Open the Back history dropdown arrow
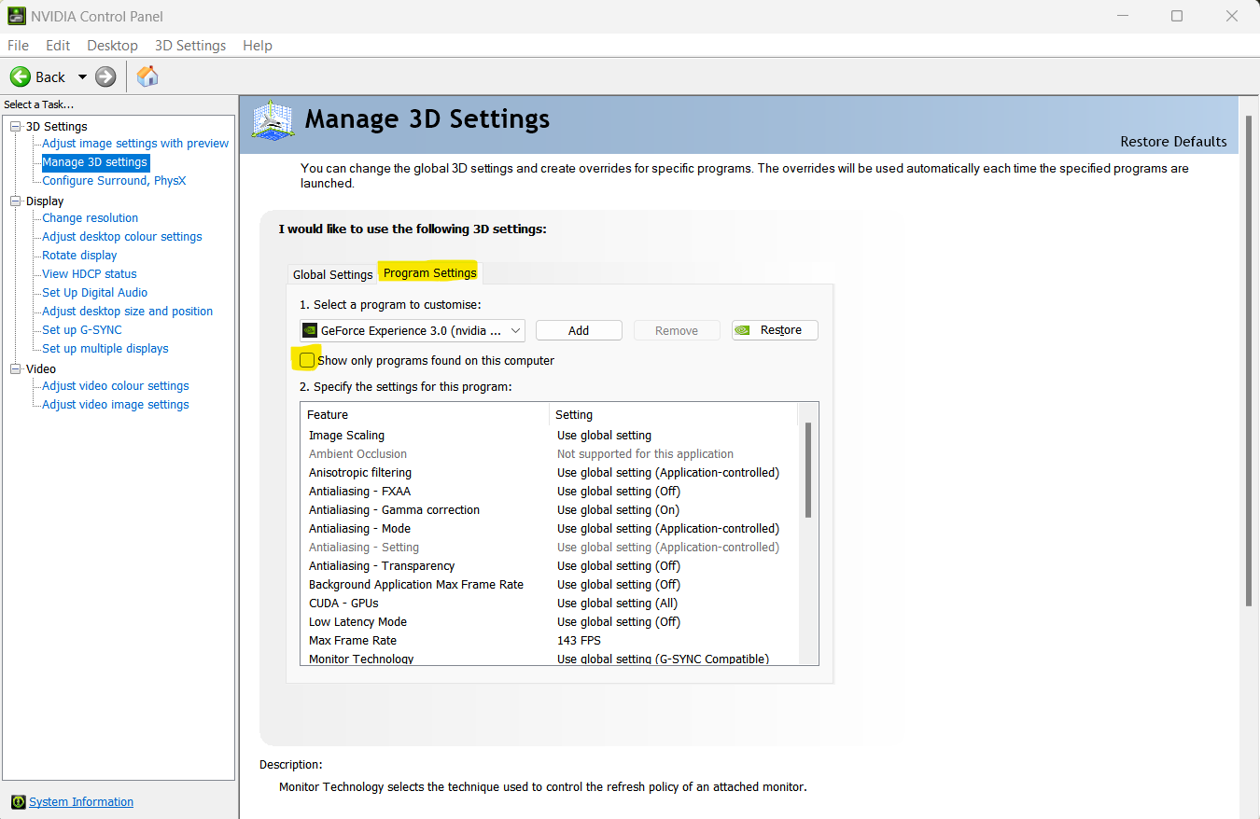1260x819 pixels. [x=82, y=76]
